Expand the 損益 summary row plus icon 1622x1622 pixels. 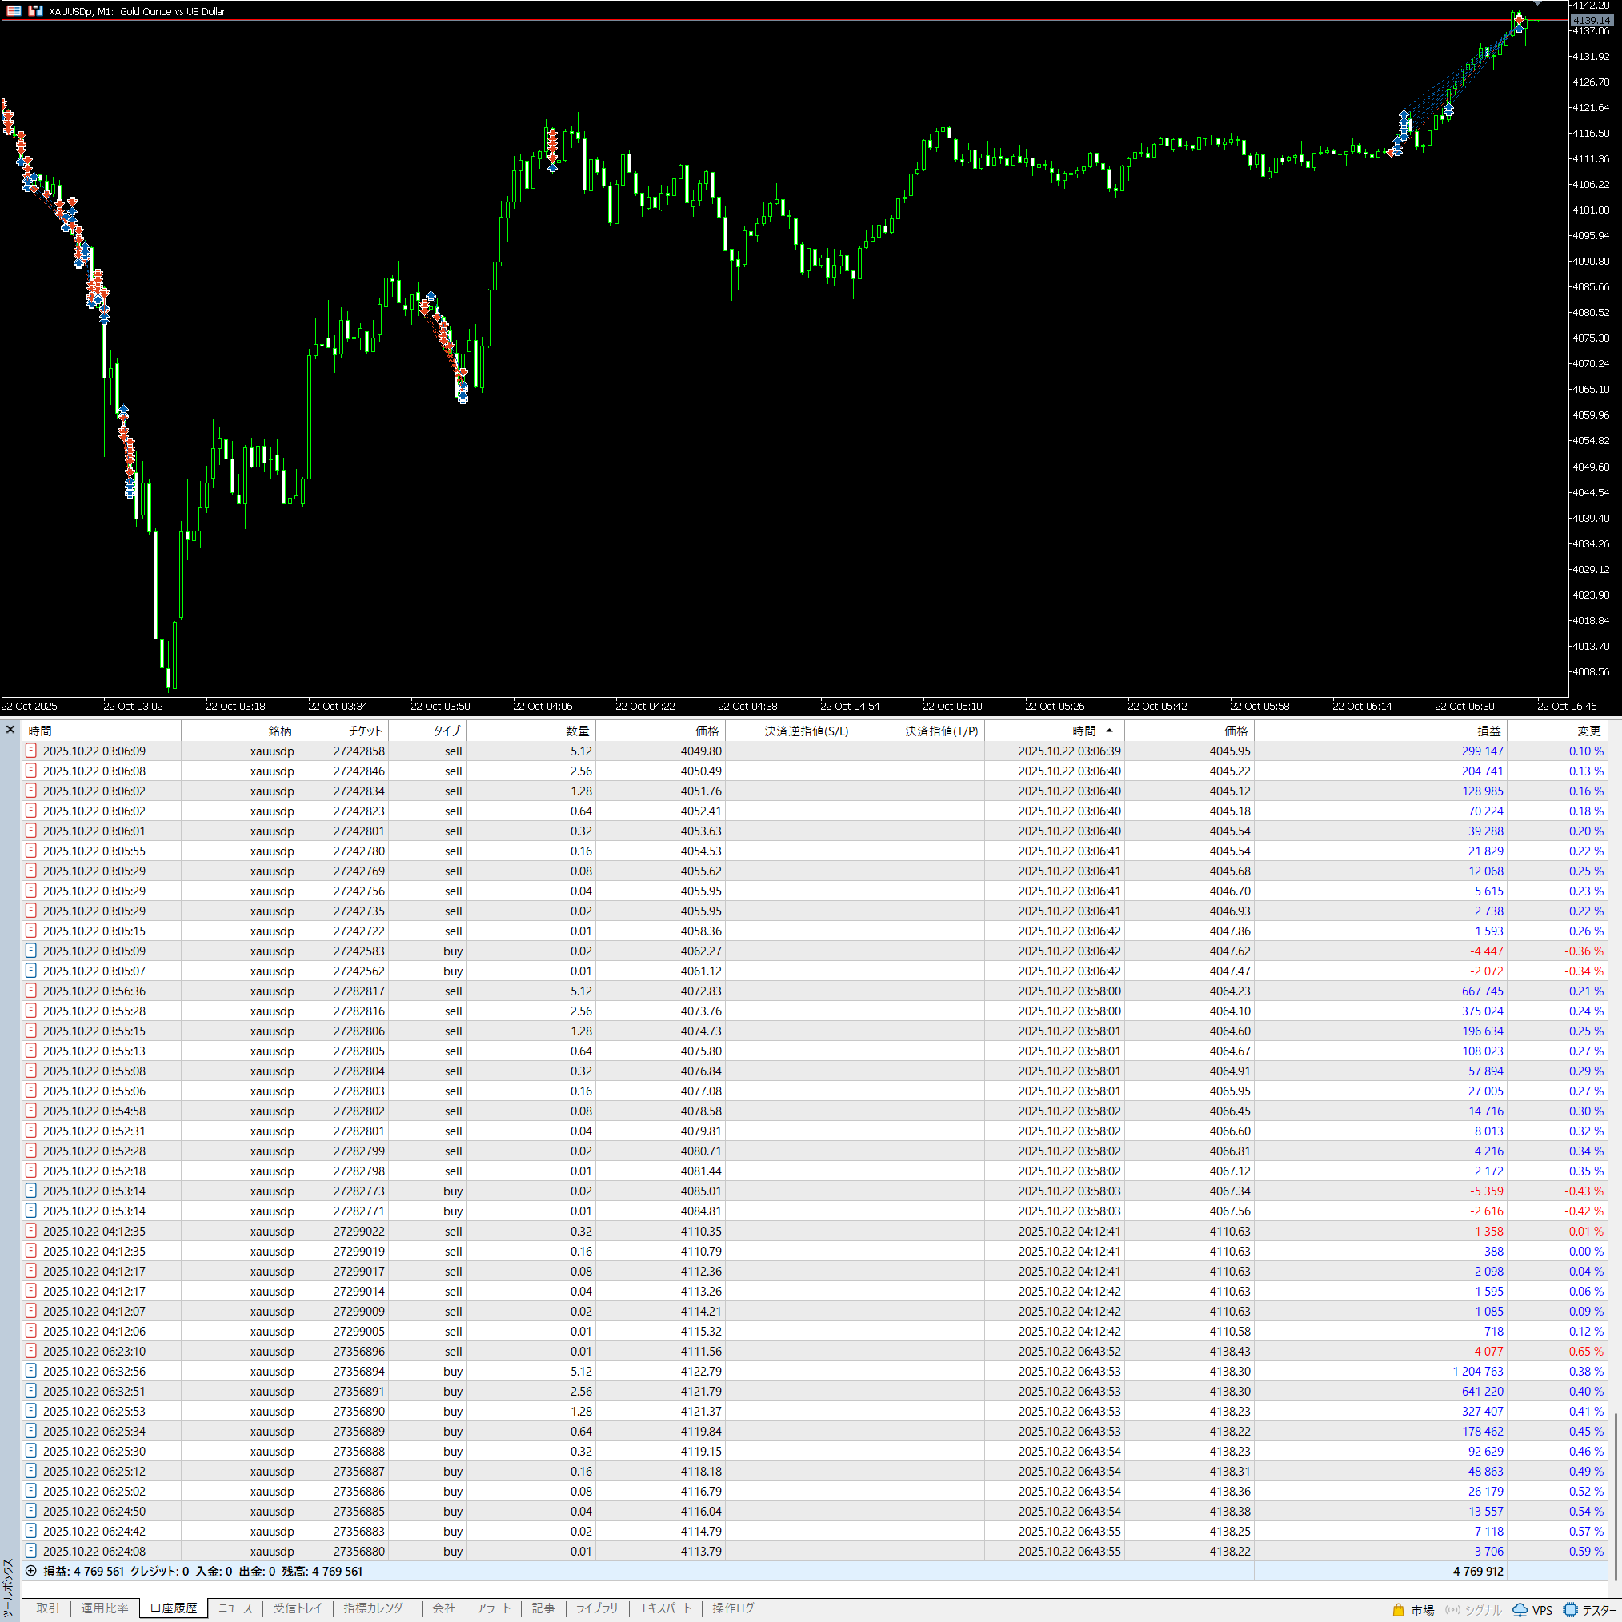click(31, 1571)
